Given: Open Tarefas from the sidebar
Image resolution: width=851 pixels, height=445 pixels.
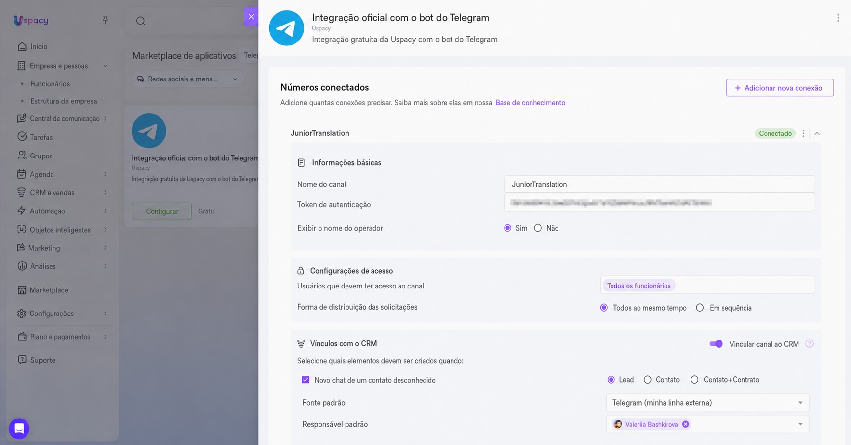Looking at the screenshot, I should (41, 137).
